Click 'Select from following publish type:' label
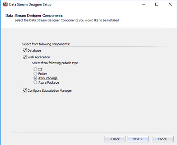This screenshot has width=177, height=145. pyautogui.click(x=56, y=63)
